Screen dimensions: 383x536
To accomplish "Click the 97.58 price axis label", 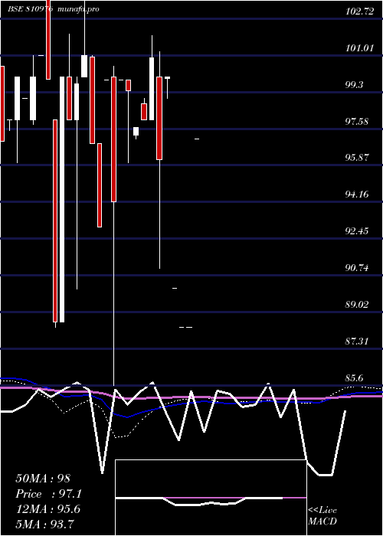I will [x=357, y=121].
